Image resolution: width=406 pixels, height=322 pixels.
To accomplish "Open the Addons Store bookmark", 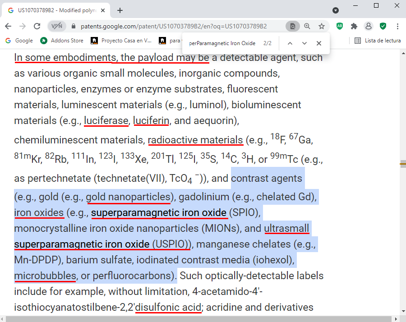I will point(62,41).
